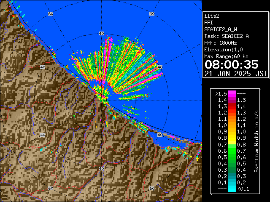Click the 60 range label at top-right of map
The image size is (270, 202).
[x=152, y=13]
